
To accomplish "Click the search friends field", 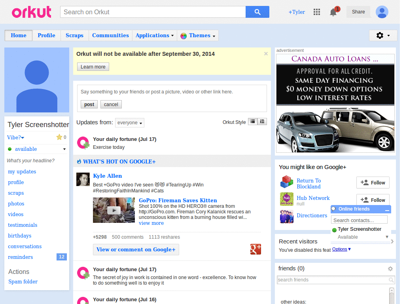I will point(335,280).
